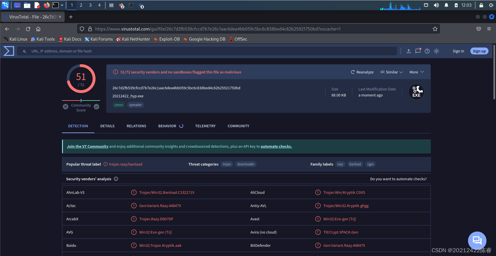Image resolution: width=496 pixels, height=256 pixels.
Task: Bookmark this page with star icon
Action: [x=435, y=29]
